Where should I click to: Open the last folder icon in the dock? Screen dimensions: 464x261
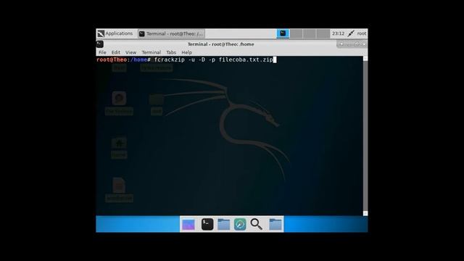point(275,224)
